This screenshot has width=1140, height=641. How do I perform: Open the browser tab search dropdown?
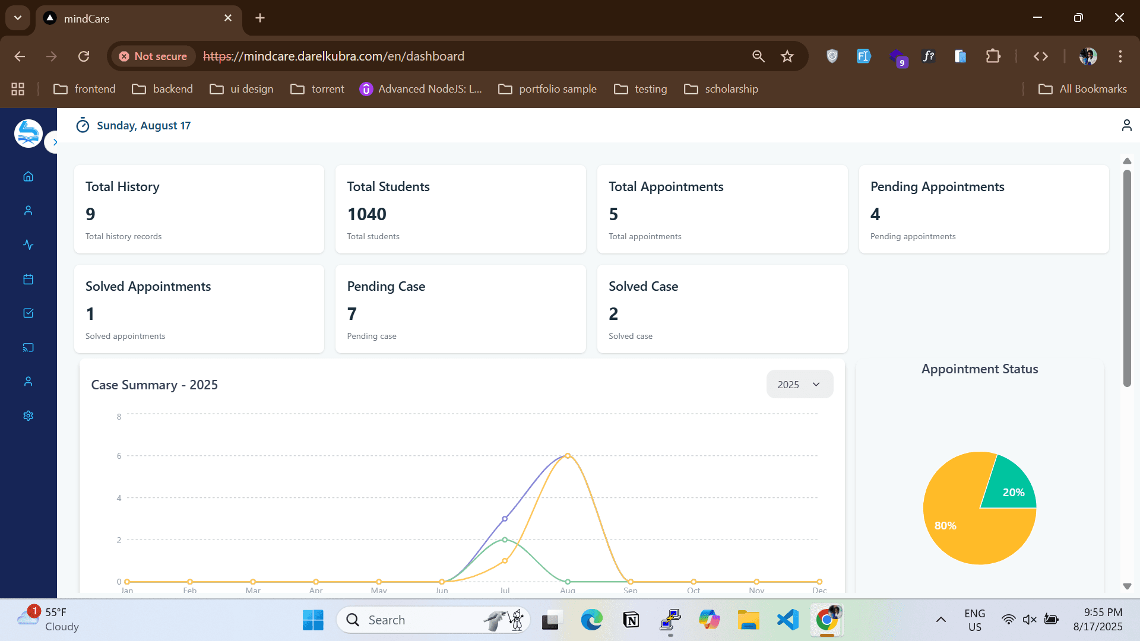click(x=18, y=18)
